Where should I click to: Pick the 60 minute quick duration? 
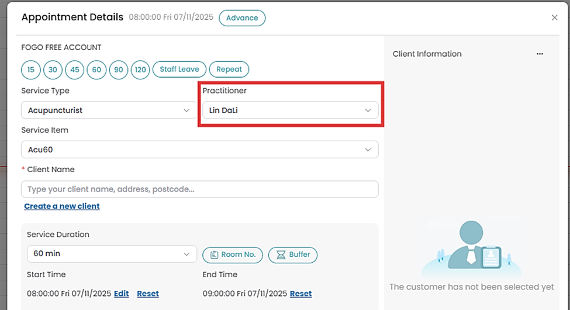[x=96, y=69]
